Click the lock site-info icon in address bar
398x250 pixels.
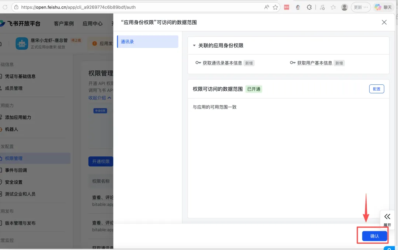16,7
